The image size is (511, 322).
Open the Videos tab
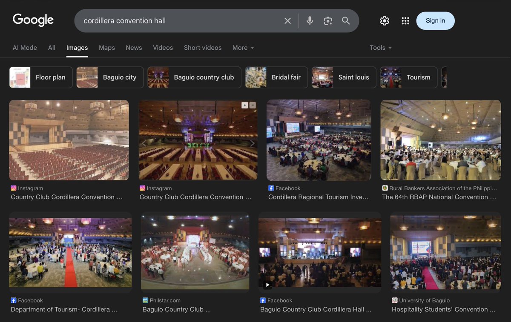163,48
